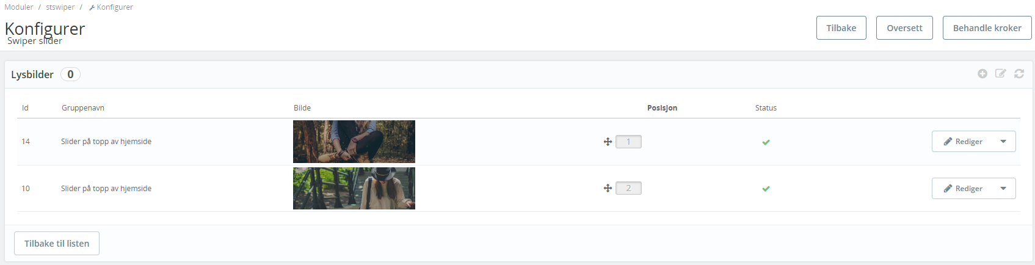Click the Tilbake button in the header
This screenshot has height=265, width=1035.
pyautogui.click(x=841, y=28)
